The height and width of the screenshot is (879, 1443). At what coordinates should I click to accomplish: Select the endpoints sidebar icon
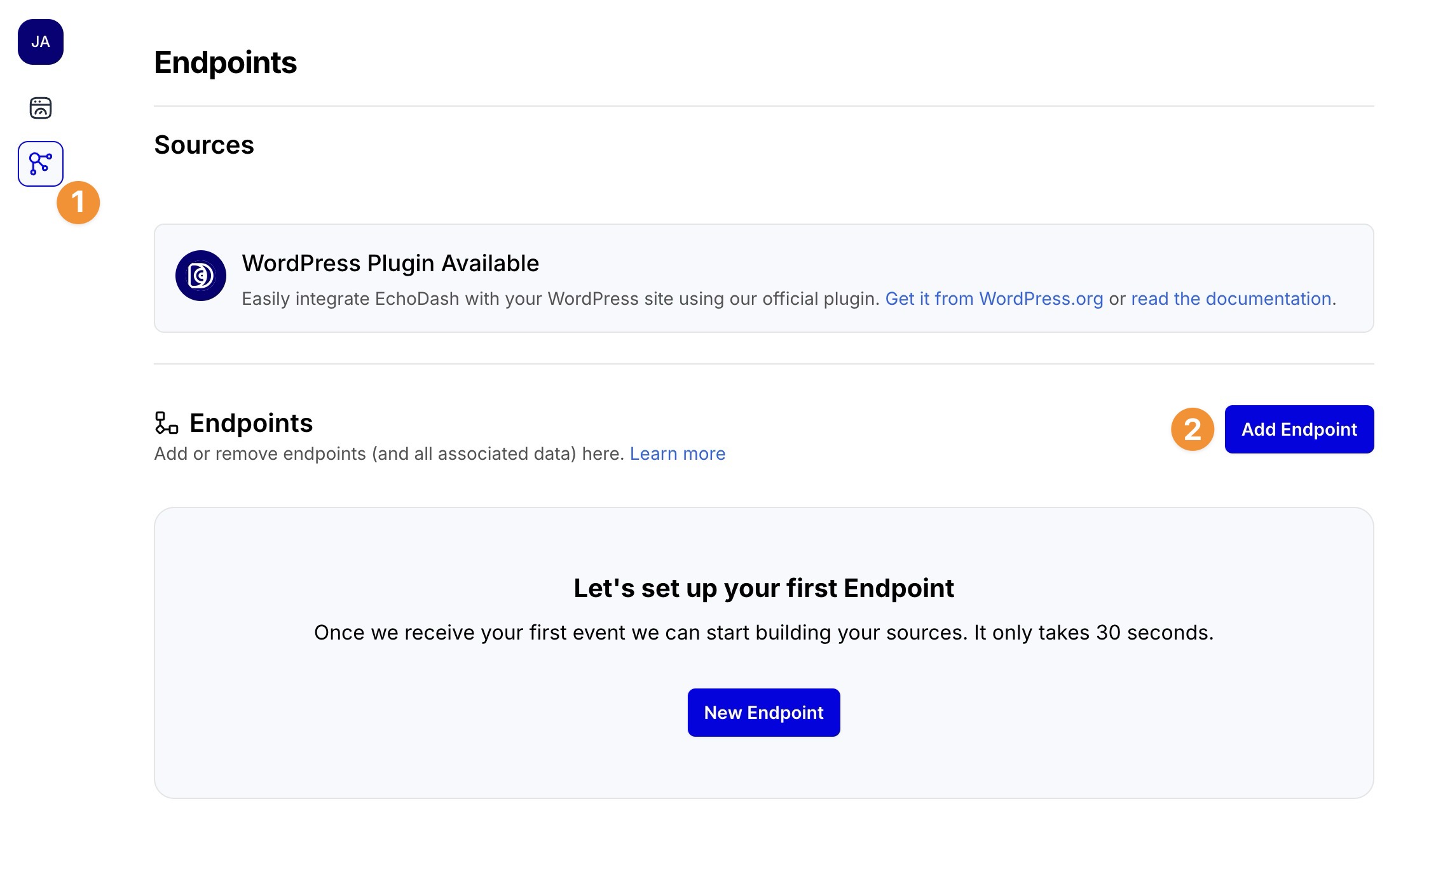coord(41,164)
